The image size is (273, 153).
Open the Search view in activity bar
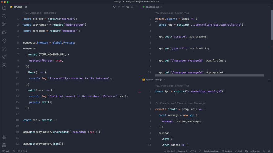4,16
